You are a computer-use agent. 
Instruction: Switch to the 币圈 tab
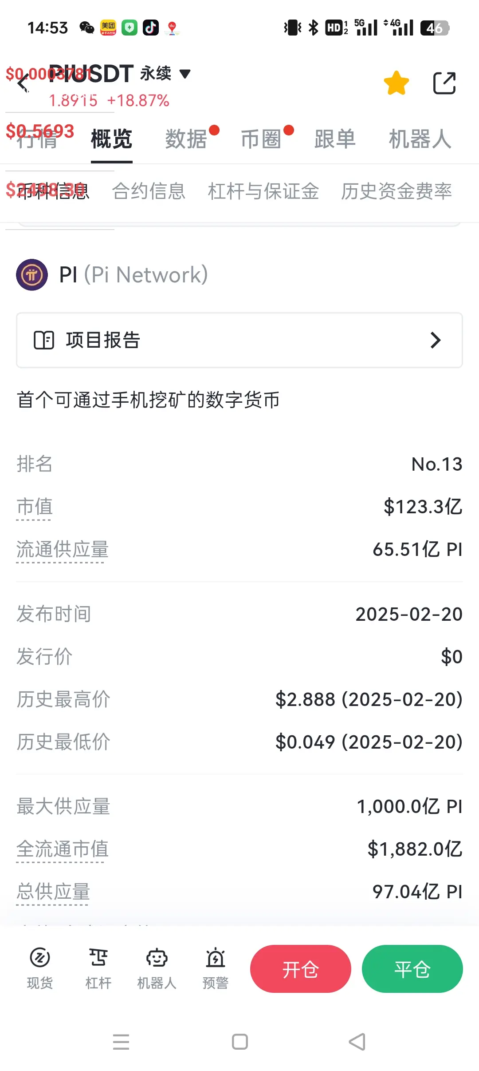tap(261, 139)
